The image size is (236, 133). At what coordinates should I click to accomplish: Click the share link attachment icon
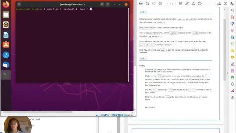click(x=219, y=3)
